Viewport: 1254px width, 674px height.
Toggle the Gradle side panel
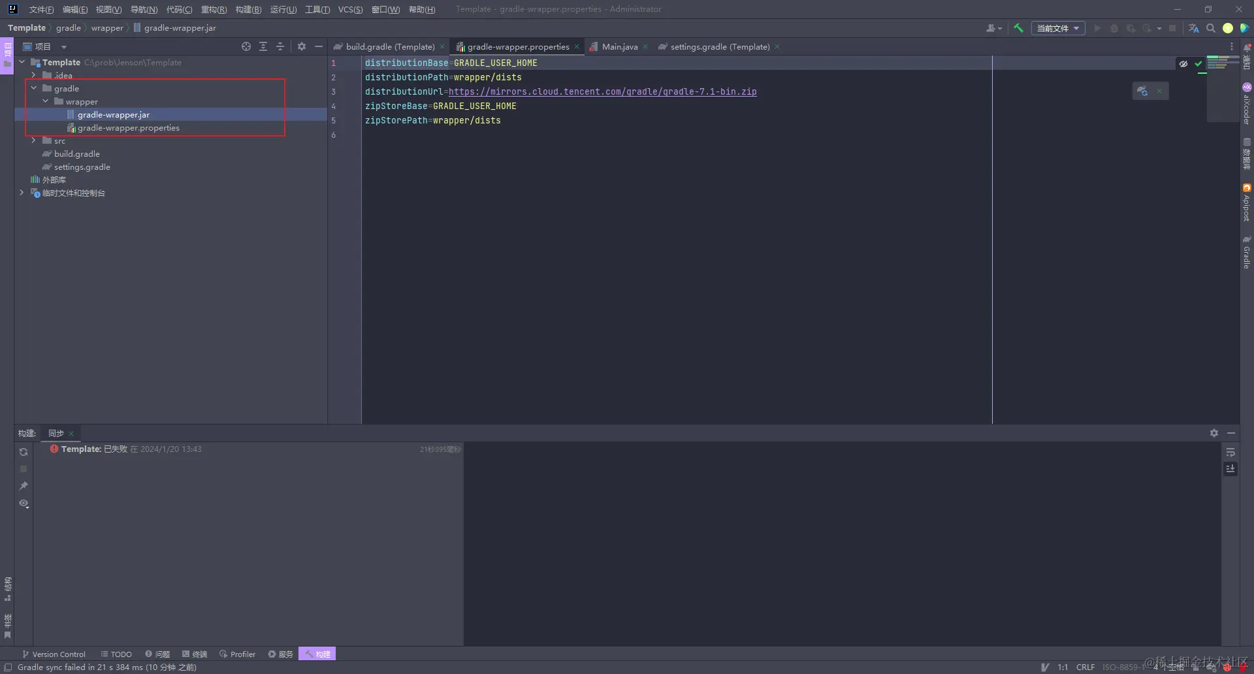pos(1247,252)
